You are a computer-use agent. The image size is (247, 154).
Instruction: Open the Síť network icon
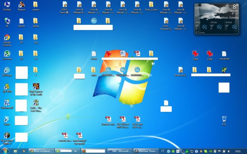point(7,23)
